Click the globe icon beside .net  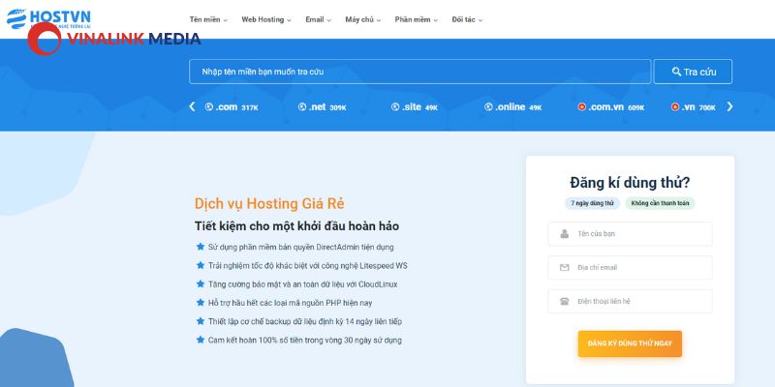coord(302,106)
